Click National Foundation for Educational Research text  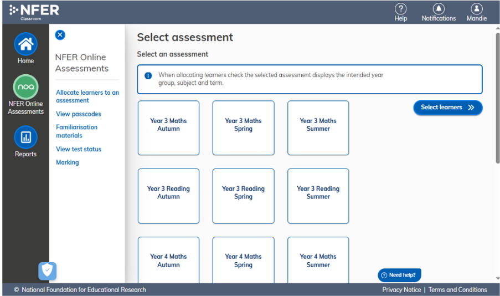pos(84,289)
